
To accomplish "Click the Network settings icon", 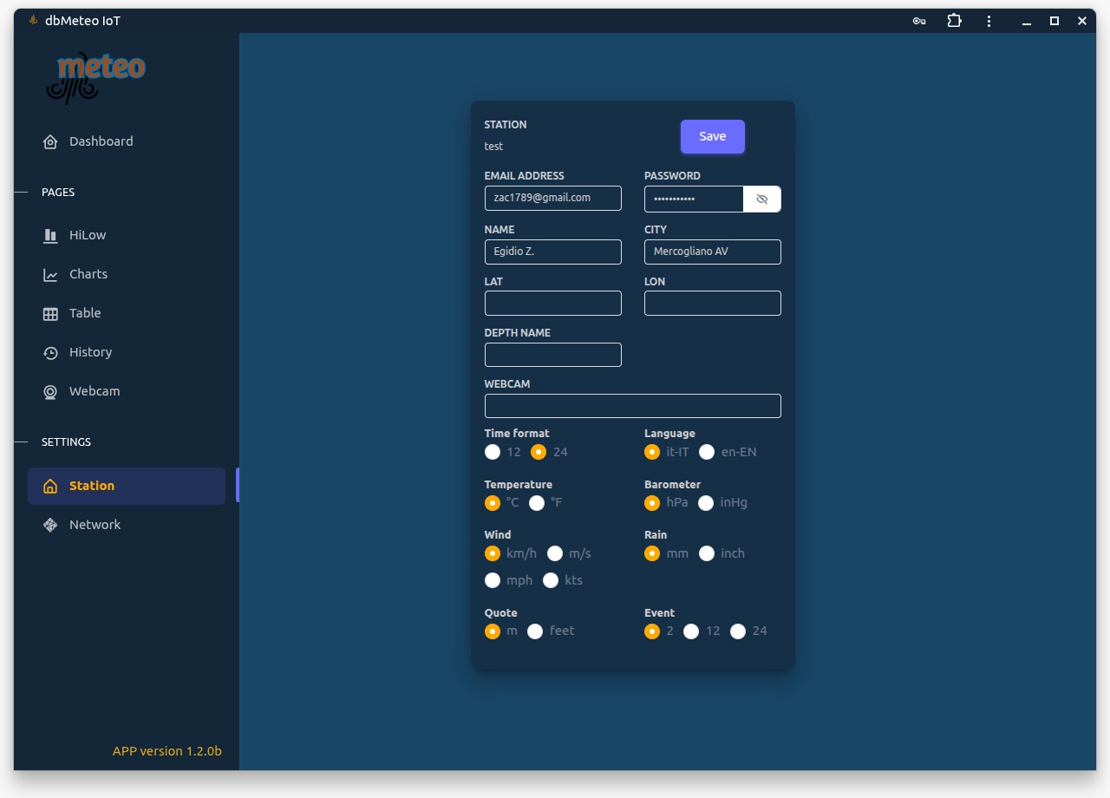I will tap(50, 526).
